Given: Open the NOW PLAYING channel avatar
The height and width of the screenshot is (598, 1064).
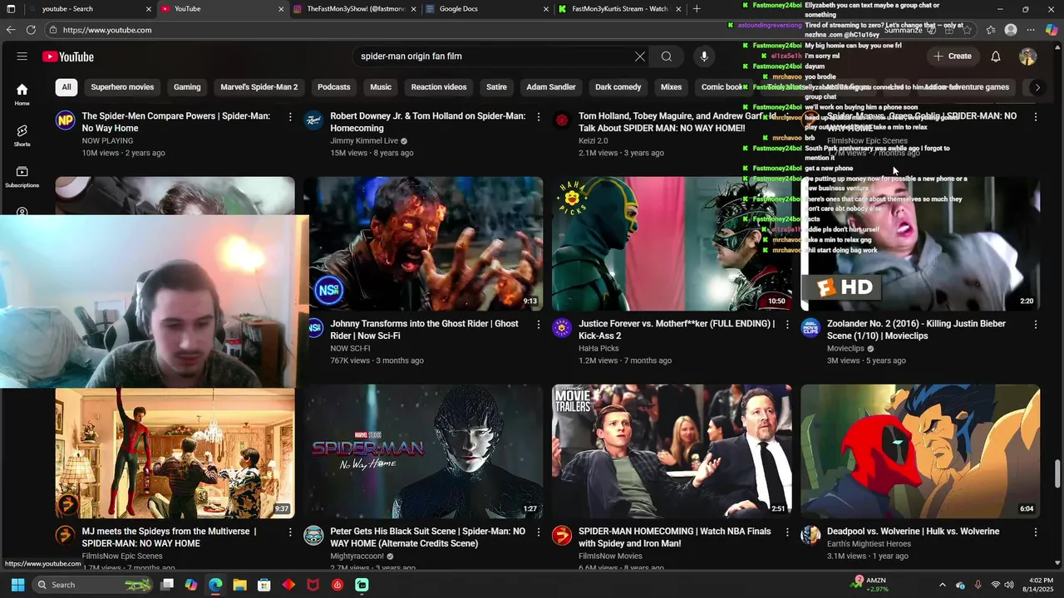Looking at the screenshot, I should click(65, 120).
